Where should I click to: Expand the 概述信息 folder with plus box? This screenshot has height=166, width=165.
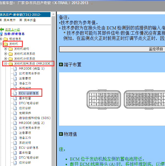coord(1,39)
